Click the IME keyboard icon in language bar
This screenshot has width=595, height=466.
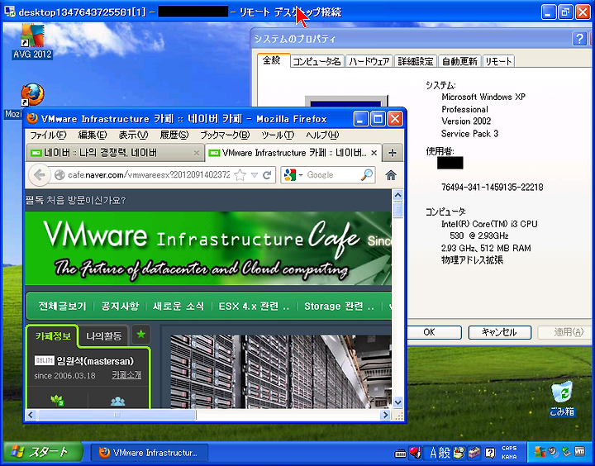[400, 453]
